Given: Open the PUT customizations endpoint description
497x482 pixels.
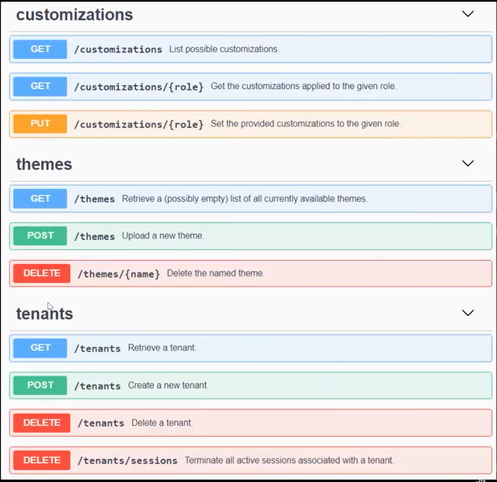Looking at the screenshot, I should pos(305,124).
